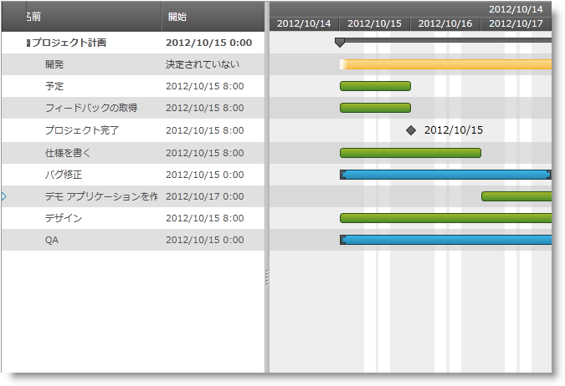
Task: Click the blue row indicator arrow
Action: click(3, 196)
